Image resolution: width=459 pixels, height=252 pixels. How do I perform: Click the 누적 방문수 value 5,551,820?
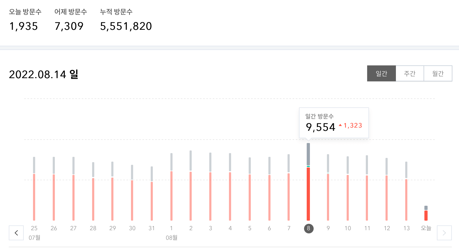[126, 26]
